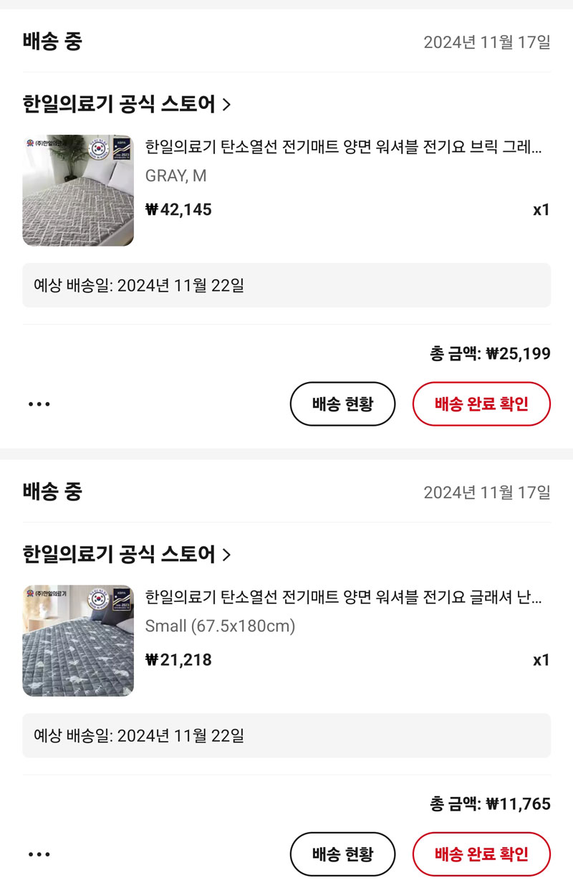This screenshot has height=893, width=573.
Task: Select the ₩42,145 item price
Action: (x=178, y=210)
